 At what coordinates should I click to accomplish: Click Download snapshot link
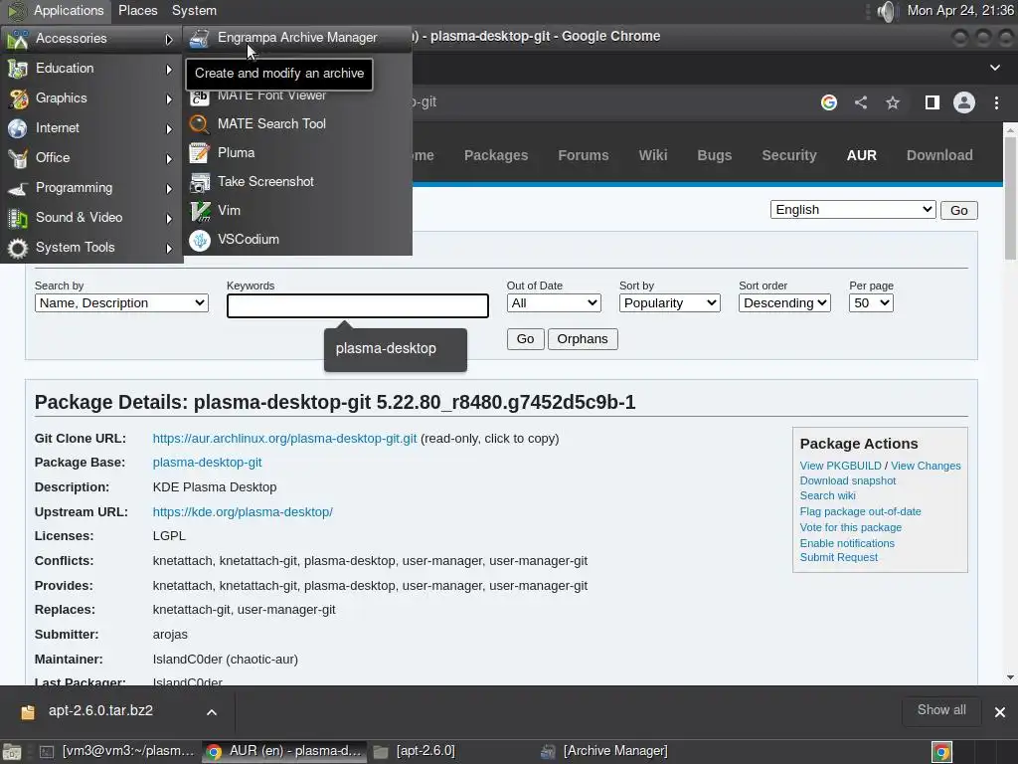pyautogui.click(x=847, y=480)
